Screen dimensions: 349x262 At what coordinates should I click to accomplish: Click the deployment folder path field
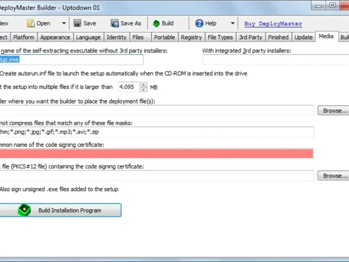157,110
